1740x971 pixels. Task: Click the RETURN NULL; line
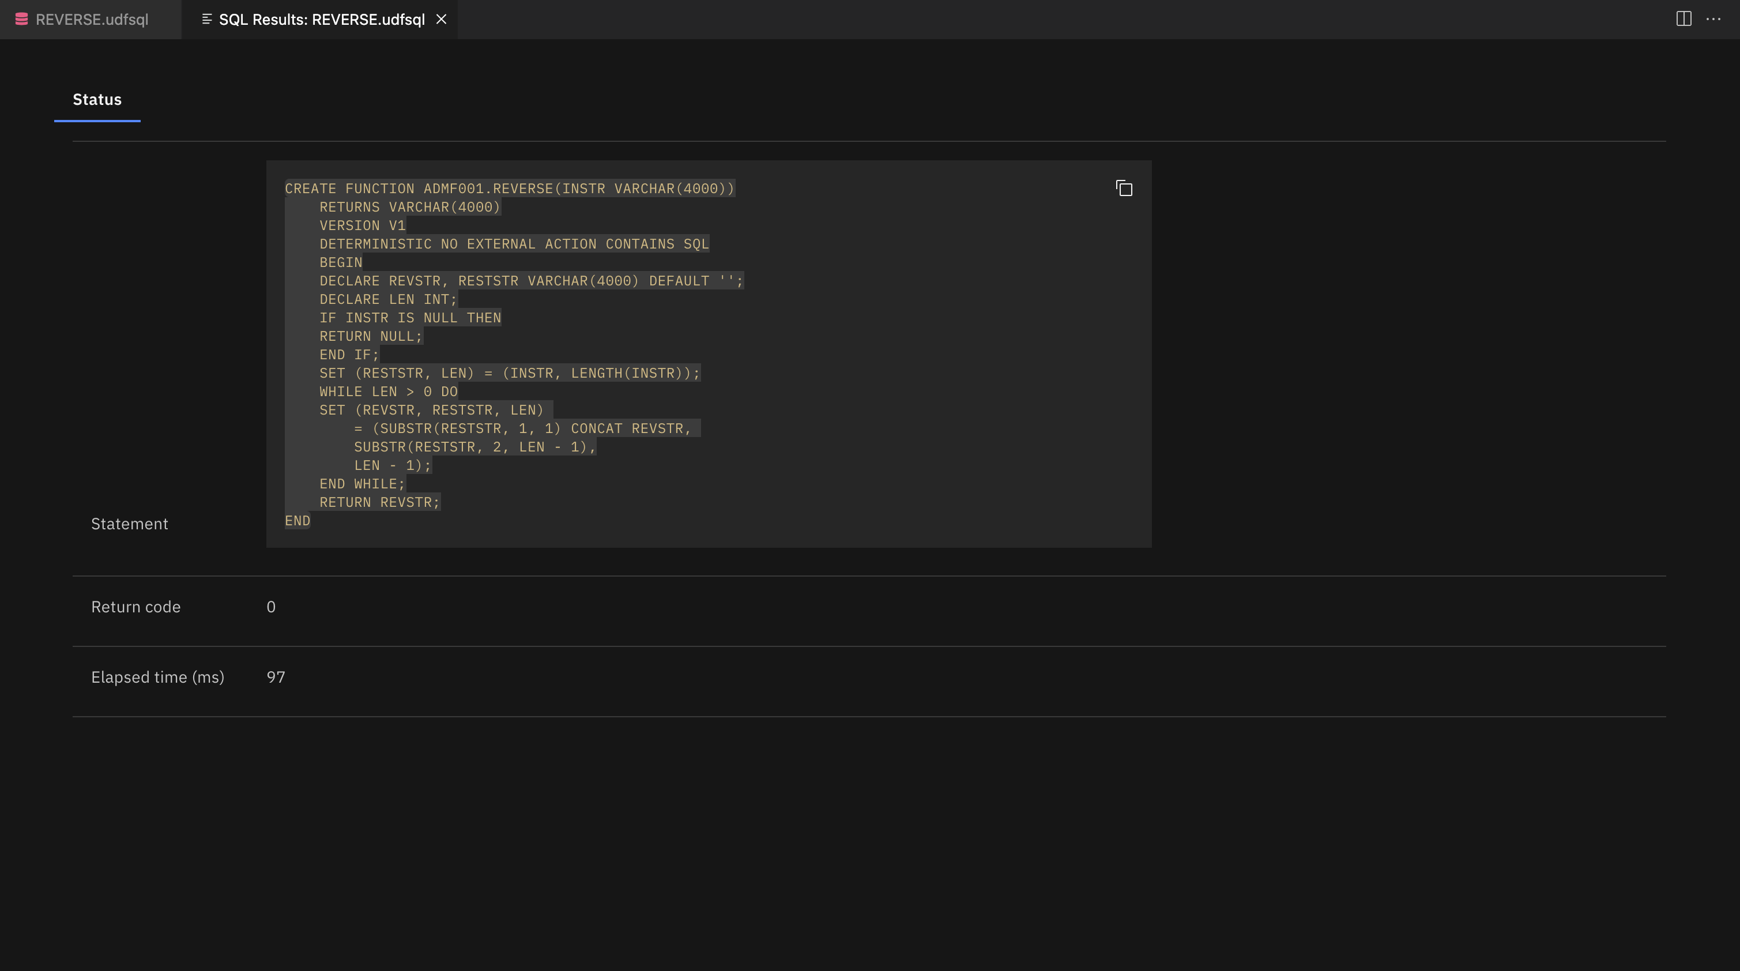point(371,336)
